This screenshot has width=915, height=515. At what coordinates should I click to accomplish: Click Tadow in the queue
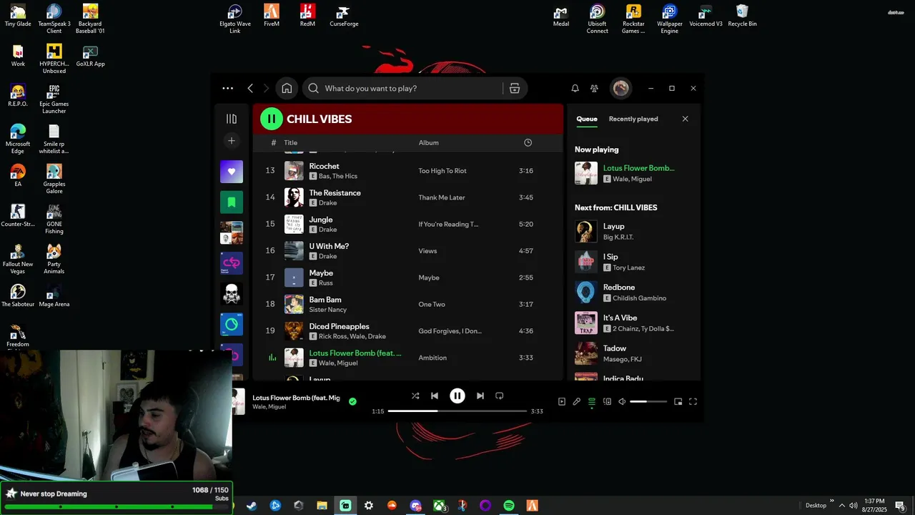coord(633,353)
